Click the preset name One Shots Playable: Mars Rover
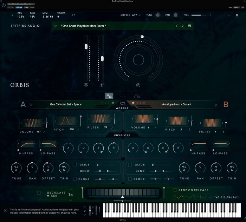The image size is (246, 222). coord(83,26)
